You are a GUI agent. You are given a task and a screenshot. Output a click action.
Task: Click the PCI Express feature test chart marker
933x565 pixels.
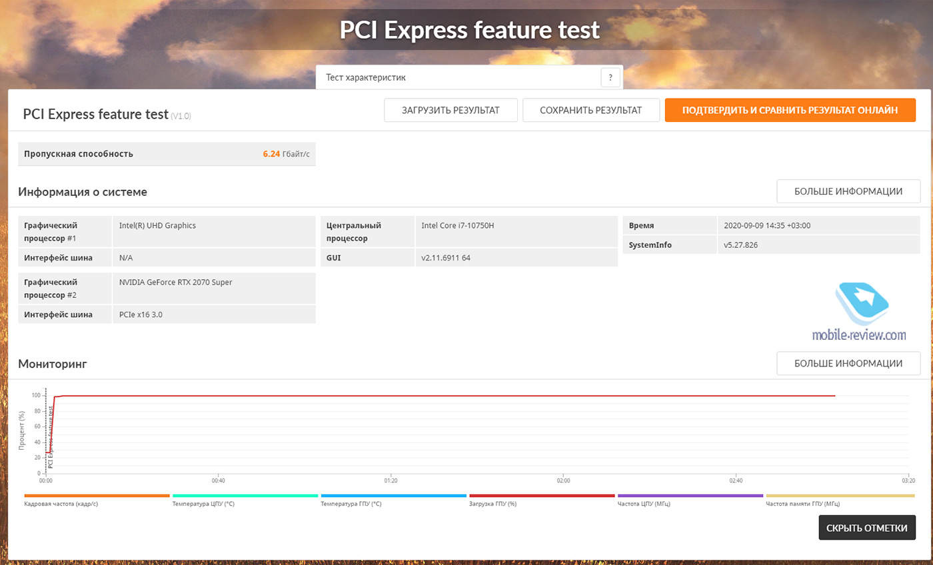pyautogui.click(x=51, y=437)
